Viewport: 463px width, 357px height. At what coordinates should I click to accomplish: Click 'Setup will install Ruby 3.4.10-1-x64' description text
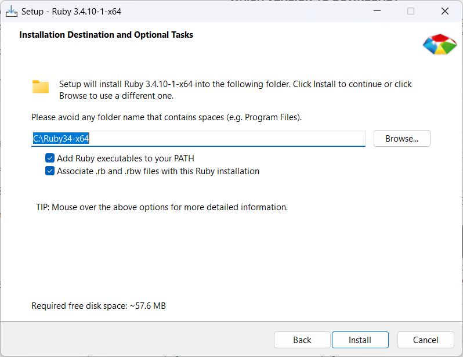coord(236,90)
